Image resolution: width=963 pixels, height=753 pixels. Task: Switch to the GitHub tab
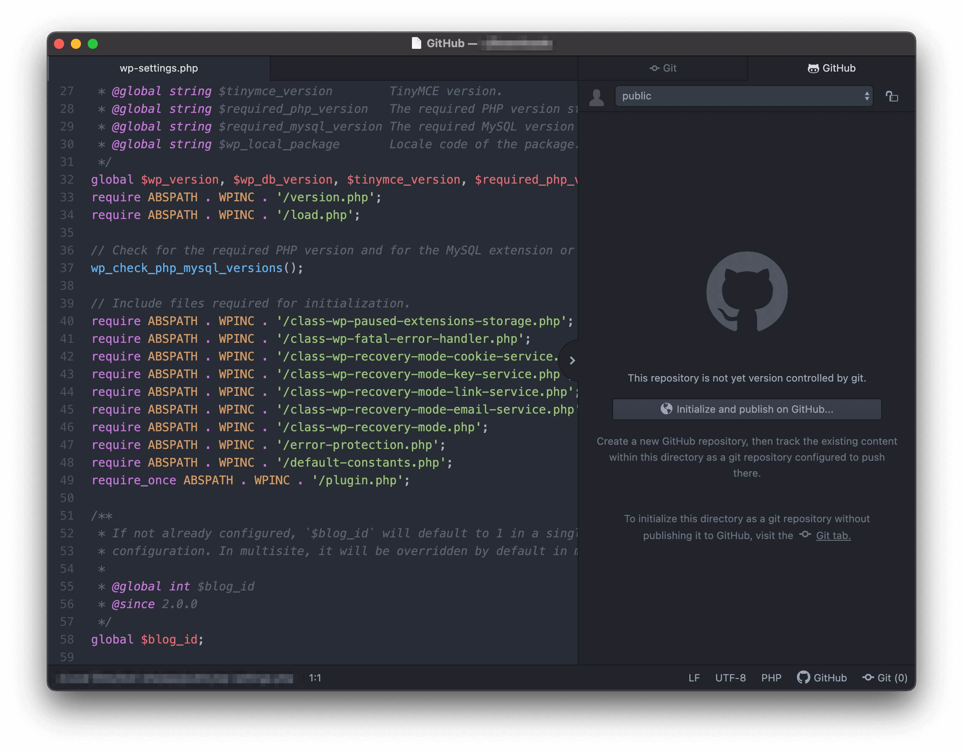pyautogui.click(x=831, y=68)
